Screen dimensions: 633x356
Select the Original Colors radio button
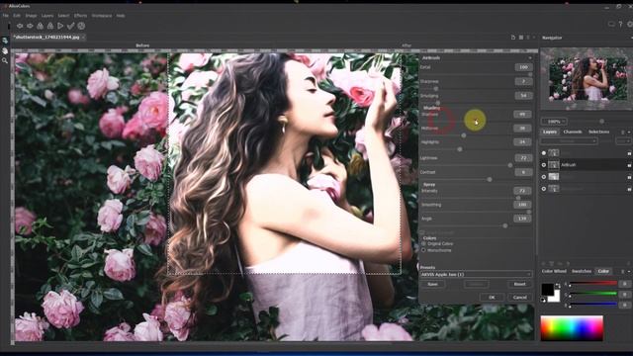pos(423,244)
